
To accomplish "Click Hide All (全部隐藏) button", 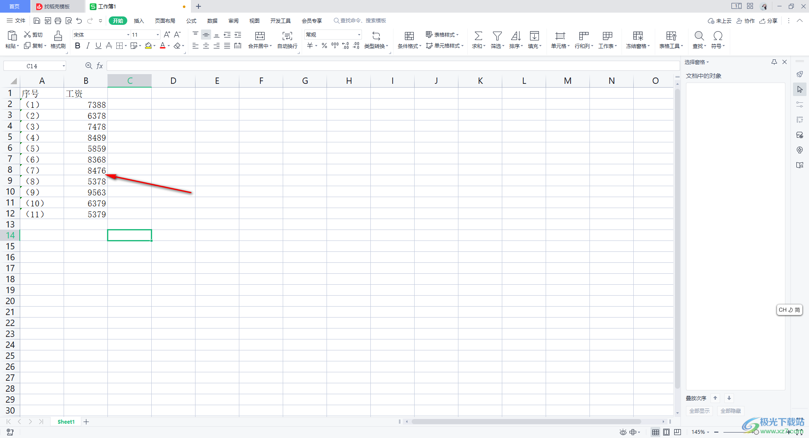I will (x=731, y=411).
